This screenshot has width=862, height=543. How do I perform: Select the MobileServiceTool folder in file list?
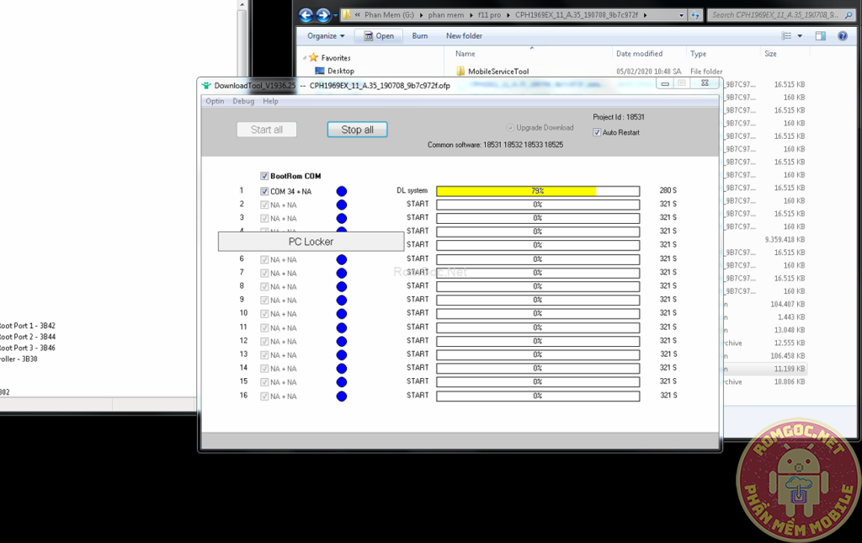pyautogui.click(x=498, y=72)
